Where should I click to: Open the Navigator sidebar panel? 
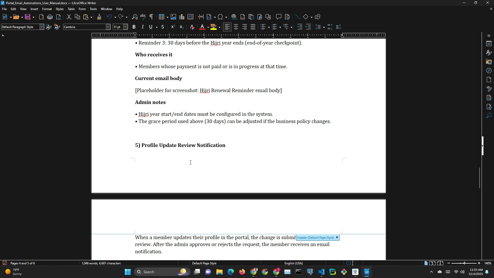pos(489,71)
